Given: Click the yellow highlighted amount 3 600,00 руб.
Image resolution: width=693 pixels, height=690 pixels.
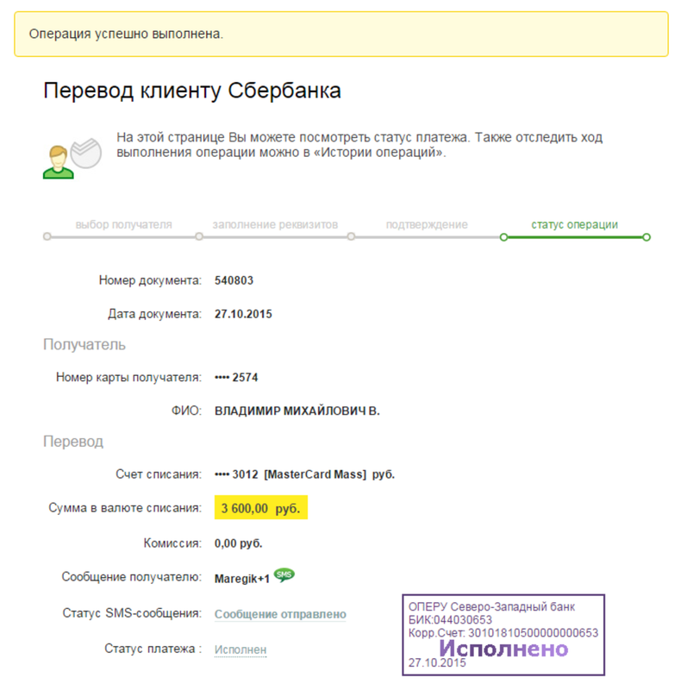Looking at the screenshot, I should [260, 509].
